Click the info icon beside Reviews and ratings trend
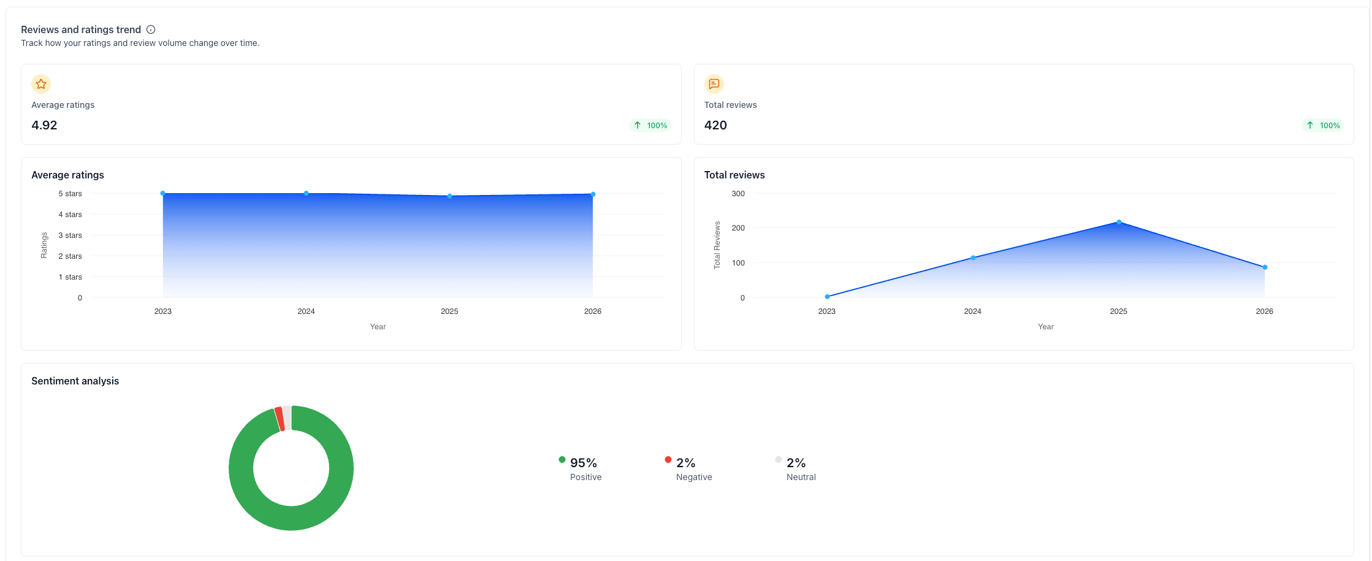The height and width of the screenshot is (561, 1372). click(x=151, y=29)
